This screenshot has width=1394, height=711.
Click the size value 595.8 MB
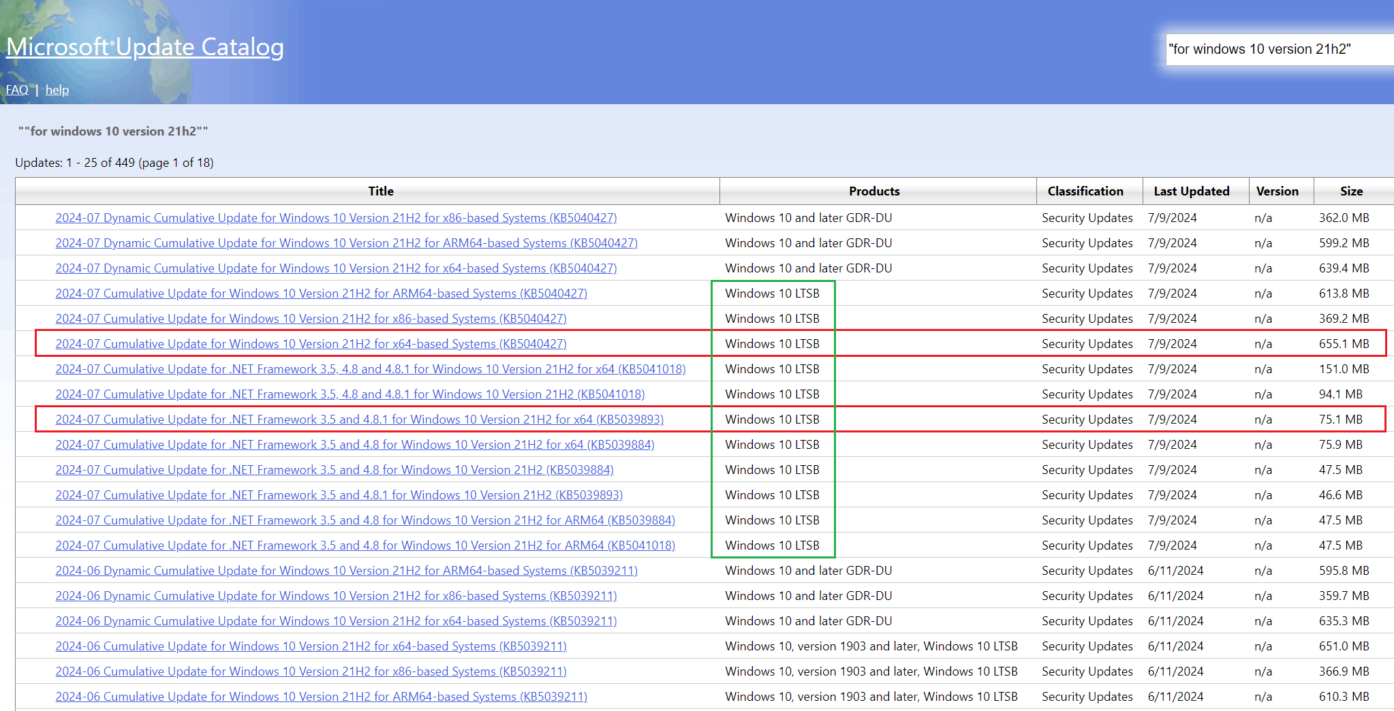click(1344, 571)
